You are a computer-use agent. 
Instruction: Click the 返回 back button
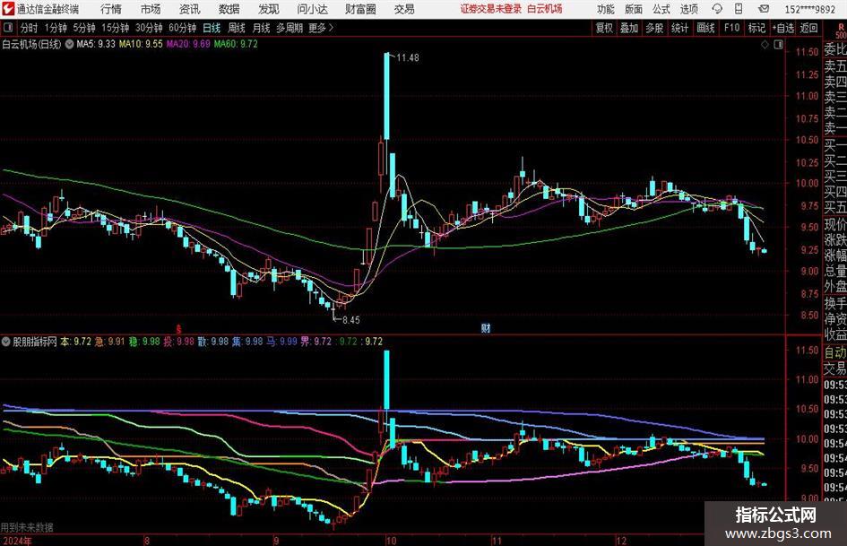(x=808, y=28)
